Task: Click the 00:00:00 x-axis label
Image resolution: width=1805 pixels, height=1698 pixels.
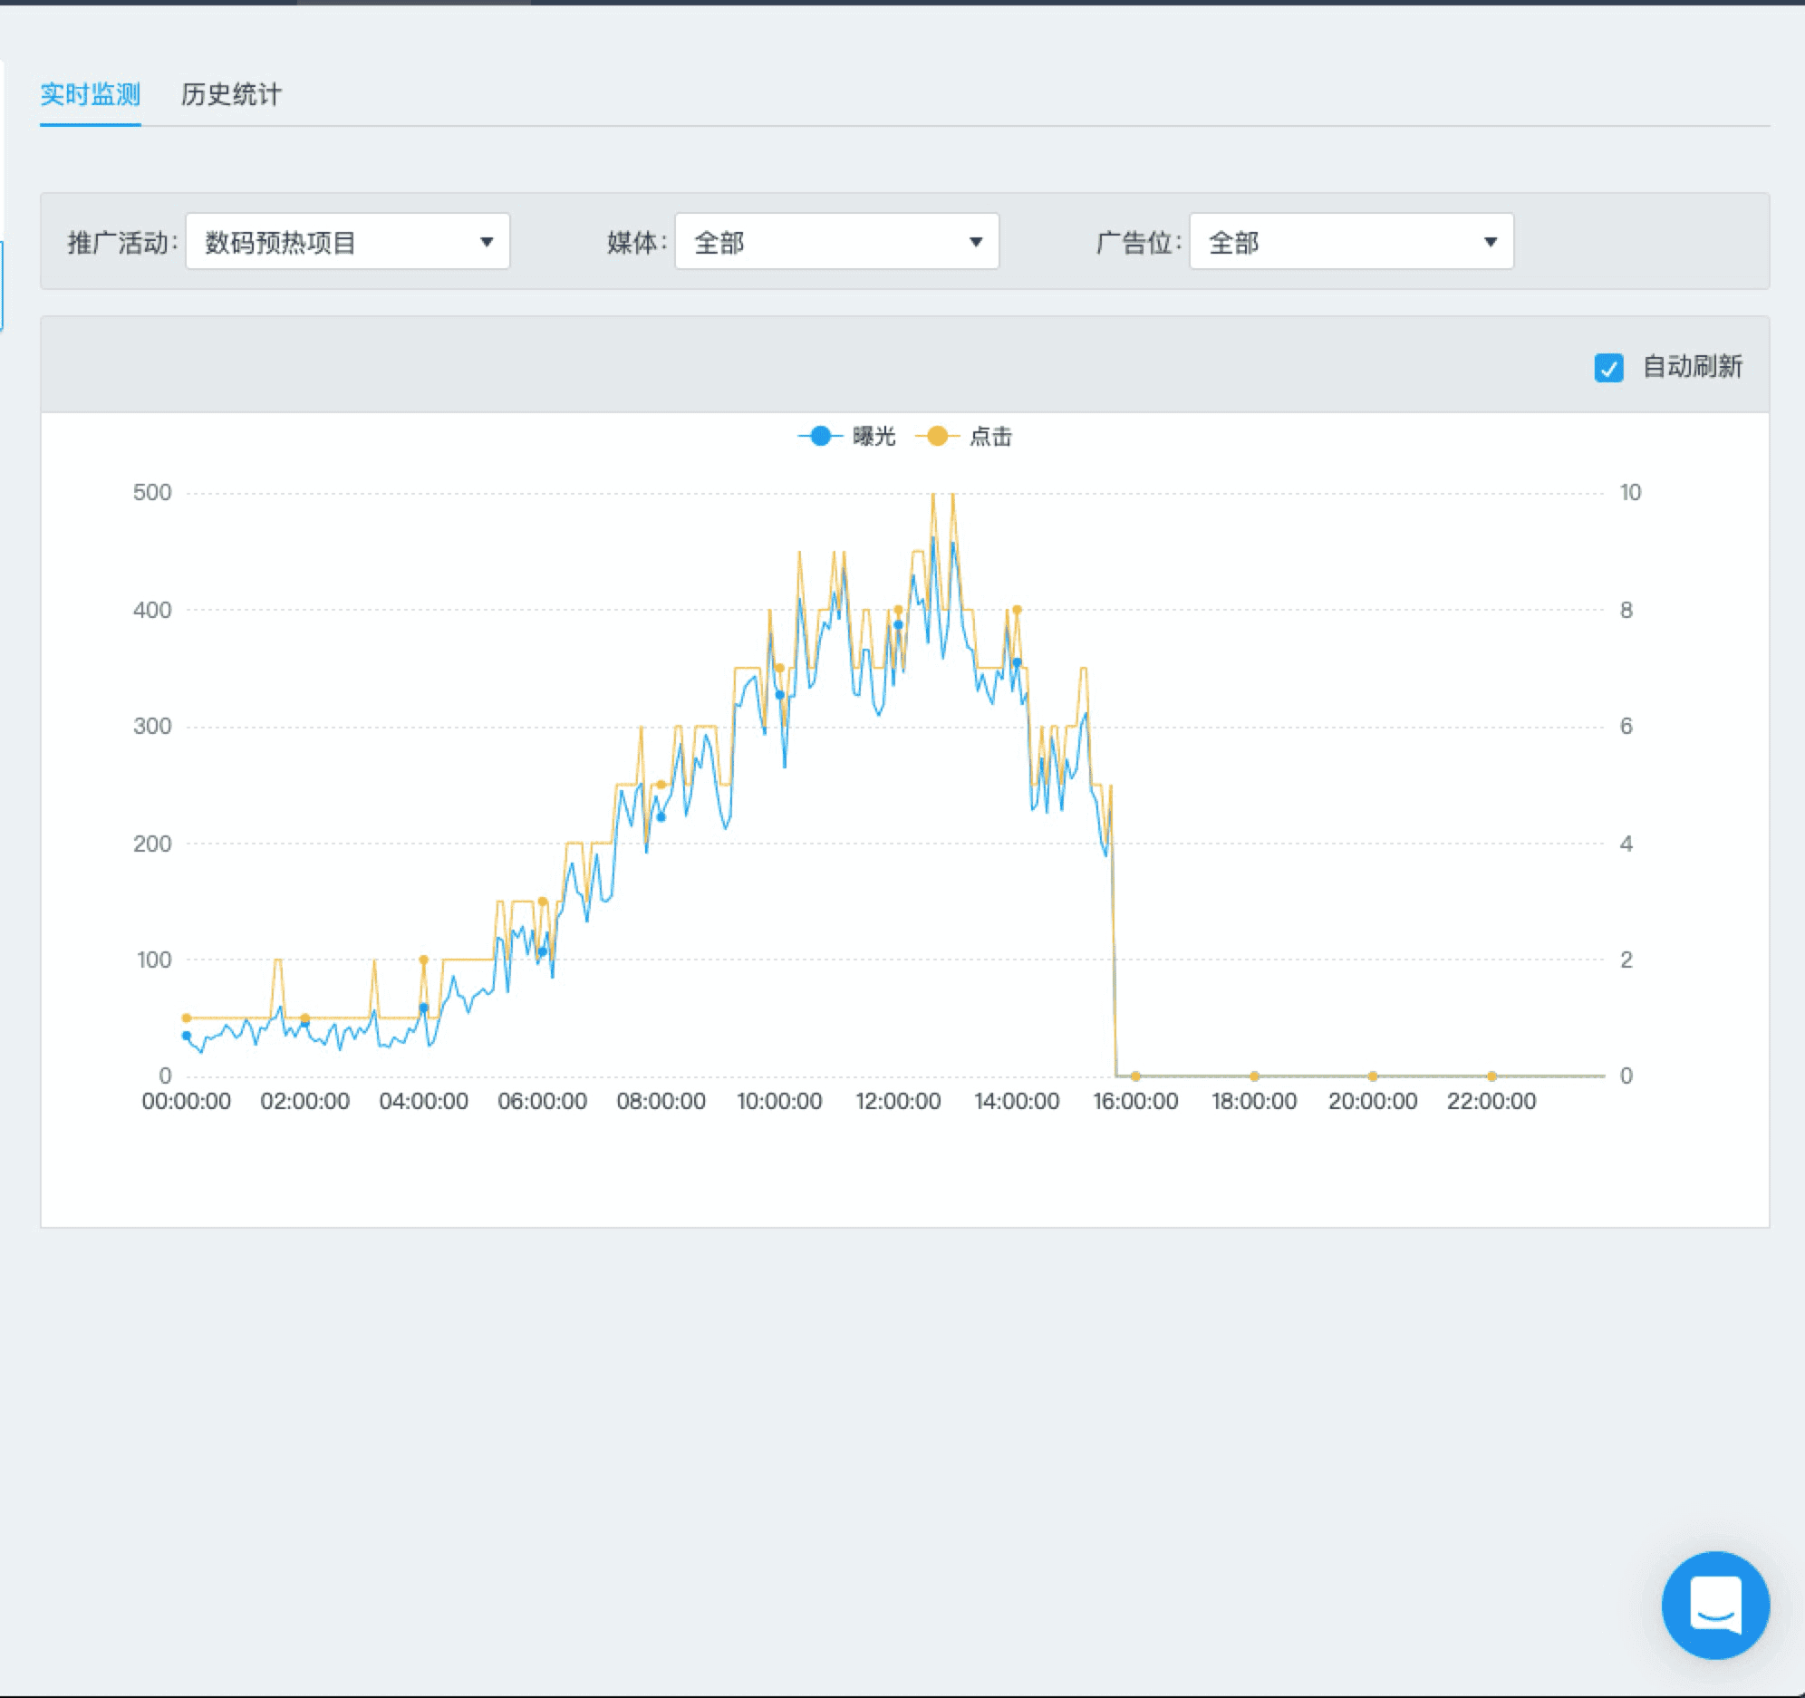Action: 186,1102
